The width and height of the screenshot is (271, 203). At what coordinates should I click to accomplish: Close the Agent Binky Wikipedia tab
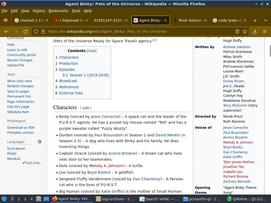(x=166, y=20)
